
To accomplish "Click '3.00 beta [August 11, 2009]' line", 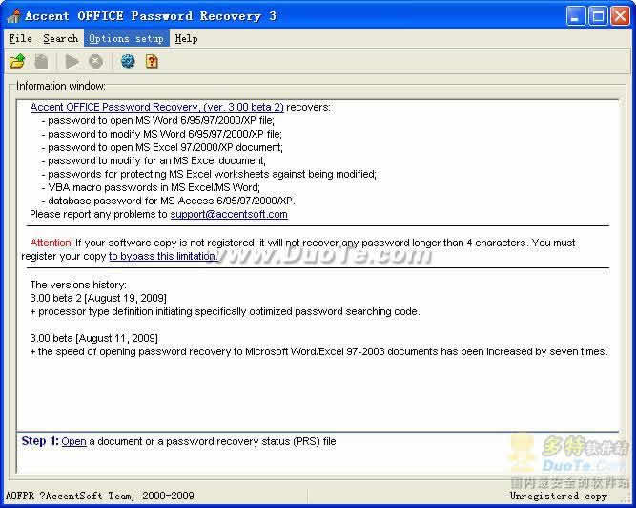I will [93, 338].
